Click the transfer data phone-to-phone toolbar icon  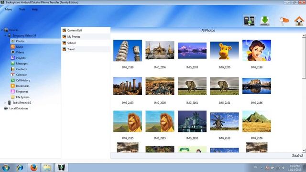[249, 21]
